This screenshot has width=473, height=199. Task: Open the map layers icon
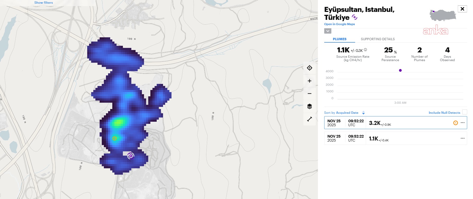309,106
